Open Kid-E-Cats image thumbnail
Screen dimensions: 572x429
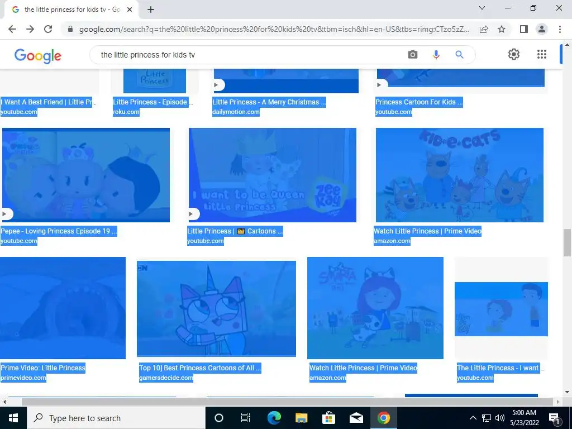460,175
